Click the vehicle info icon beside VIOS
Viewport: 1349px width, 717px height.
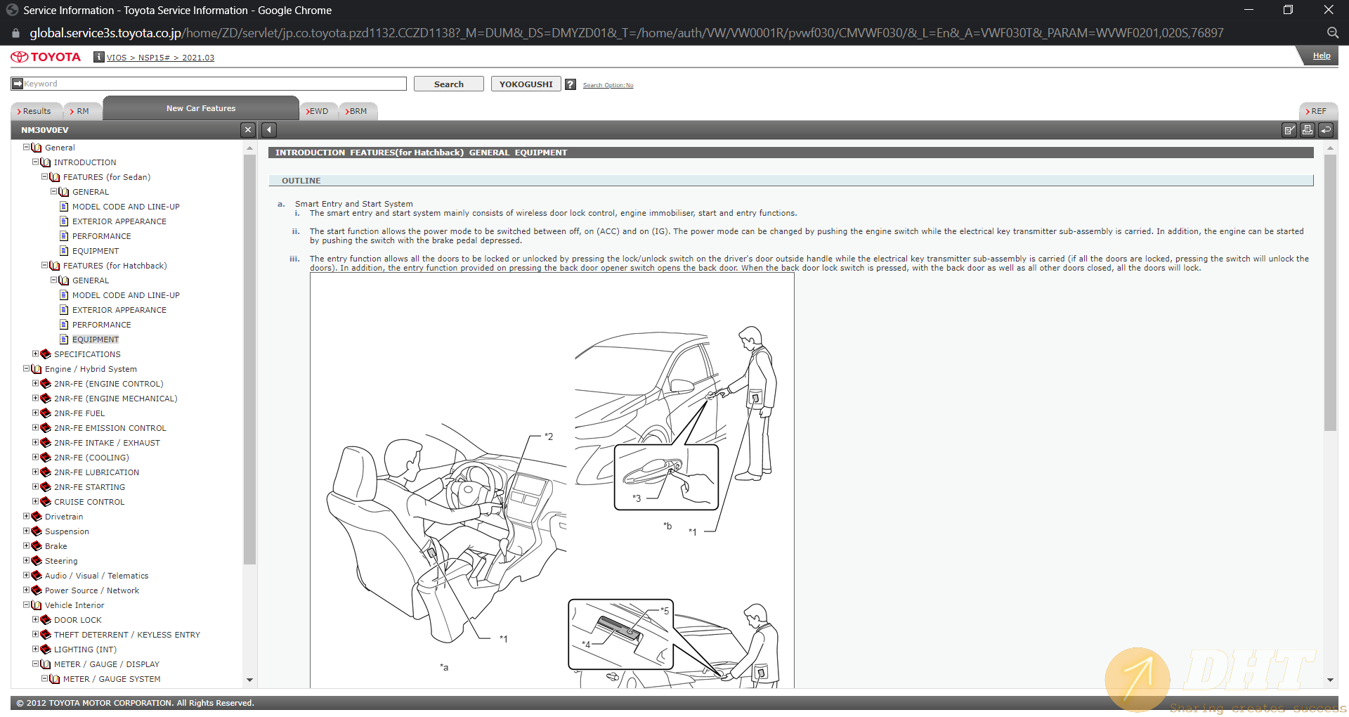(99, 57)
